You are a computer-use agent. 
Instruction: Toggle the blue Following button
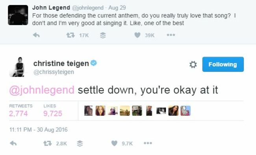pyautogui.click(x=223, y=64)
